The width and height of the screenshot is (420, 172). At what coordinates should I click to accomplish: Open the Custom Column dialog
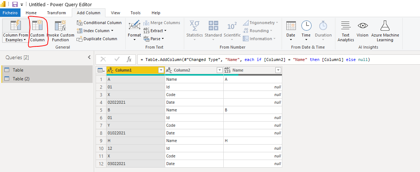(37, 31)
